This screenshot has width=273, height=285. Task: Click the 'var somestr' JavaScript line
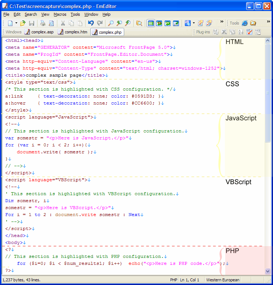[68, 138]
